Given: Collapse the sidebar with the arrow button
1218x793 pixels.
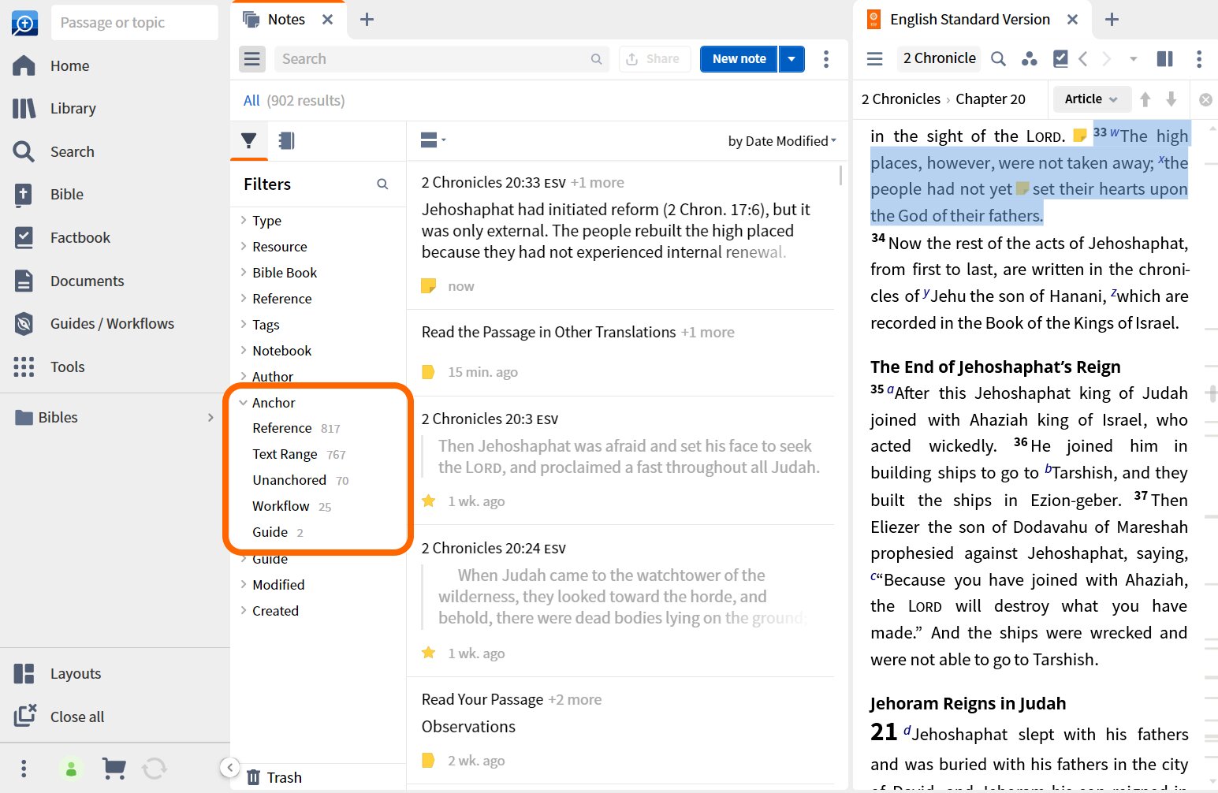Looking at the screenshot, I should click(x=229, y=768).
